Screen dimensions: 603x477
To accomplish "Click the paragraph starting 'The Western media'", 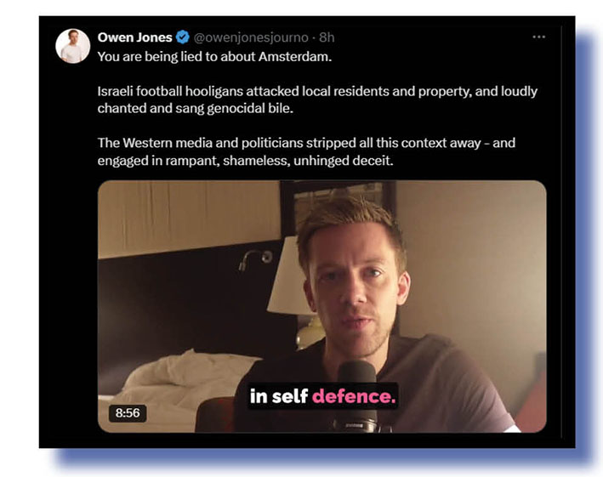I will pos(306,151).
